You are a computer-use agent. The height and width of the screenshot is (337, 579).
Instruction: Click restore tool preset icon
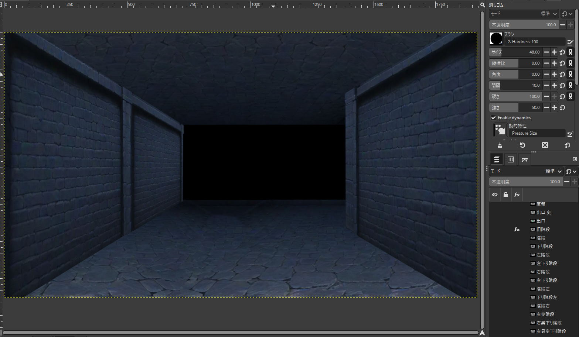pyautogui.click(x=522, y=145)
